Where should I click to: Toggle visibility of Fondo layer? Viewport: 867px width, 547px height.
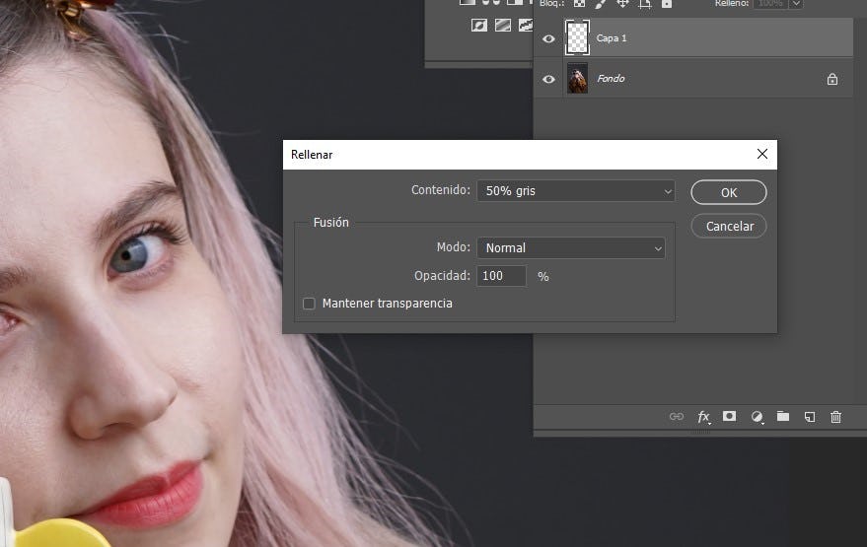pos(548,79)
